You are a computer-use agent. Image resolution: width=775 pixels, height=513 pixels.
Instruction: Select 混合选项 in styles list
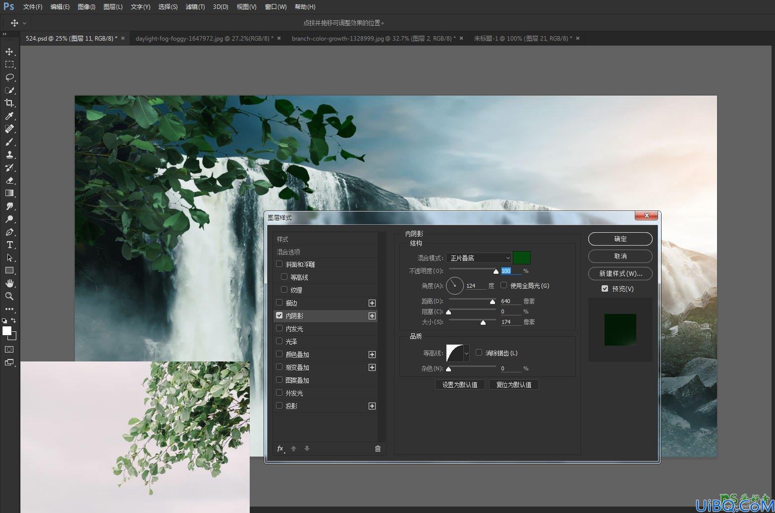pos(325,252)
